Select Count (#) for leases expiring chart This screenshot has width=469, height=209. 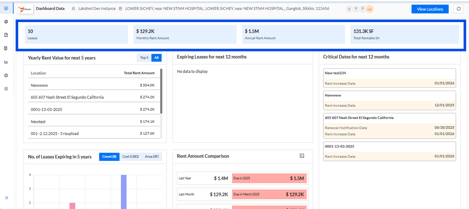pos(109,157)
